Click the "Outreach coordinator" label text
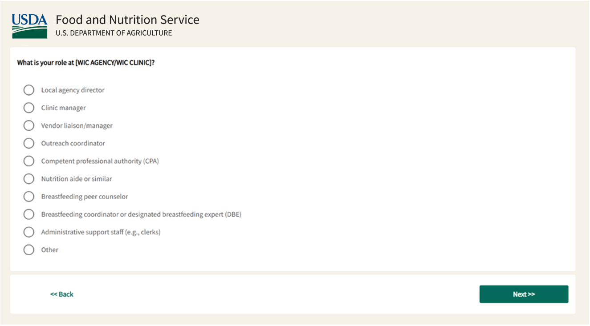Viewport: 590px width, 326px height. (73, 143)
